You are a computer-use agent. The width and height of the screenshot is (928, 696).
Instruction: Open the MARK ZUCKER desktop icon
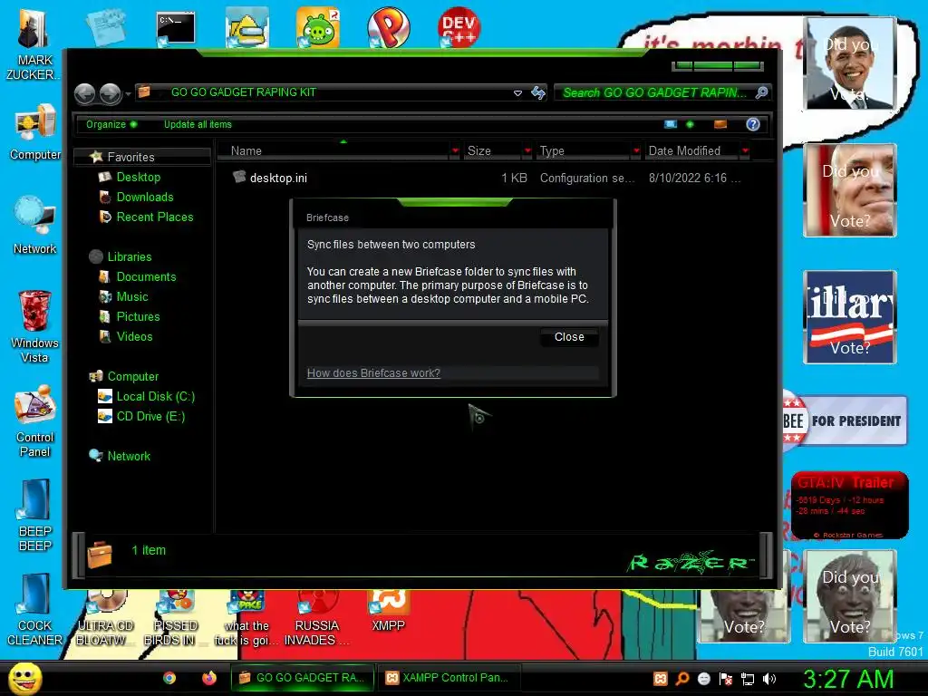[32, 44]
